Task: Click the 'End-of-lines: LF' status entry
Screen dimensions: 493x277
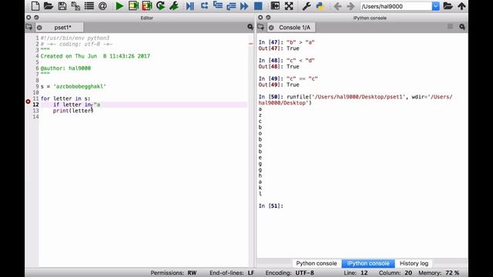Action: click(232, 272)
